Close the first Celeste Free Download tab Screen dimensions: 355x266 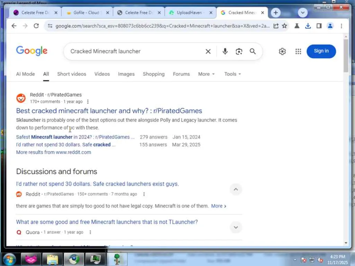pyautogui.click(x=56, y=13)
